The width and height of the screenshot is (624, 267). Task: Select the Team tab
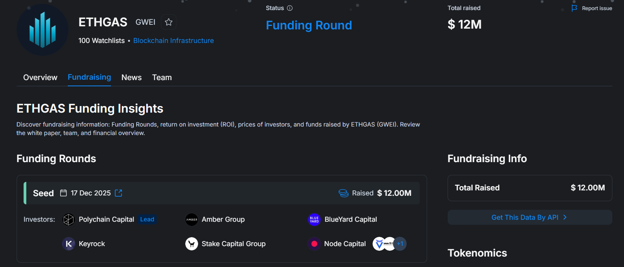(x=162, y=77)
